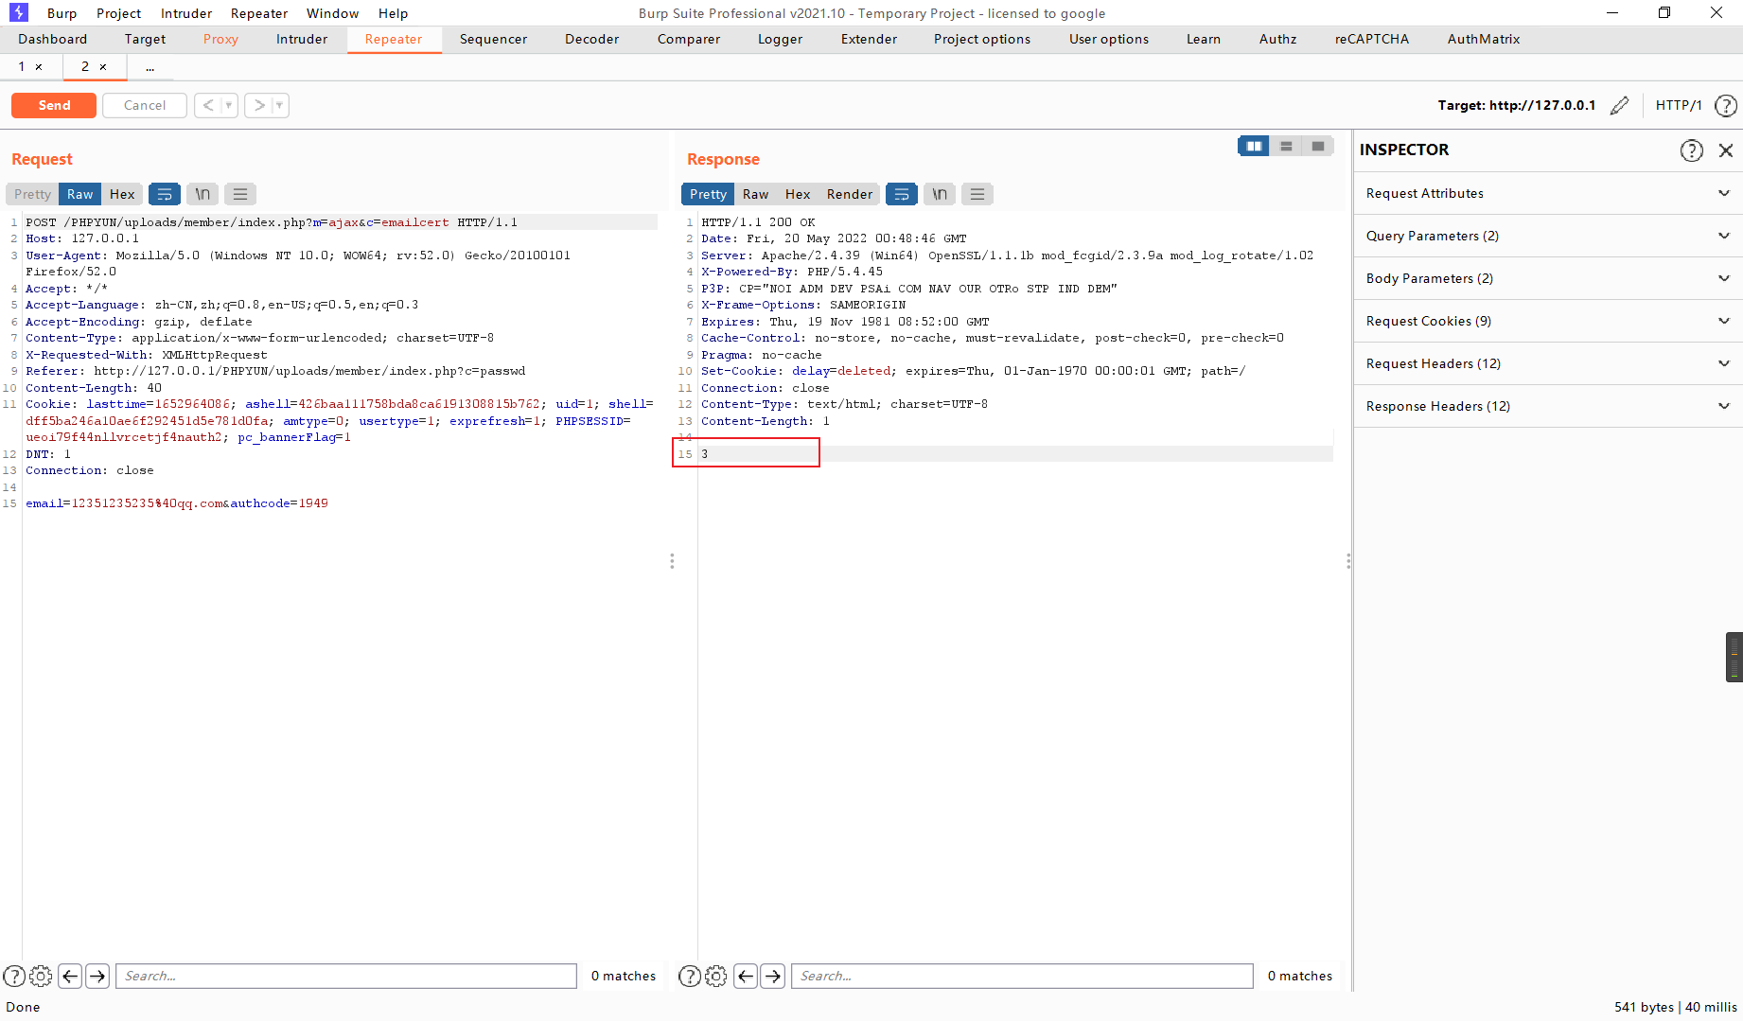Click the gear icon below the Request panel

(41, 976)
